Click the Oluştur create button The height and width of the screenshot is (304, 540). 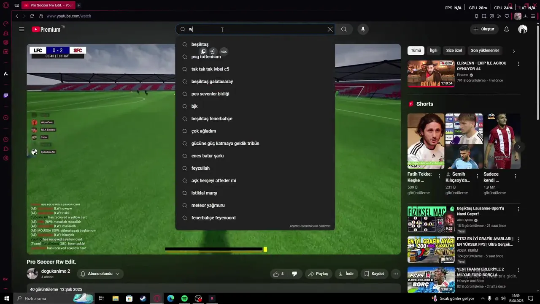click(x=484, y=29)
